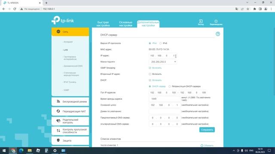Image resolution: width=275 pixels, height=154 pixels.
Task: Expand the Network section in sidebar
Action: click(x=70, y=32)
